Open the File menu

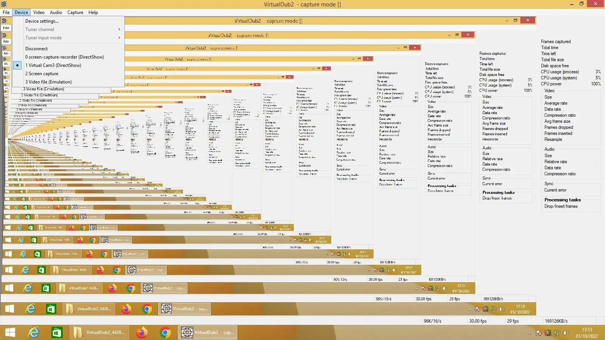pos(6,12)
